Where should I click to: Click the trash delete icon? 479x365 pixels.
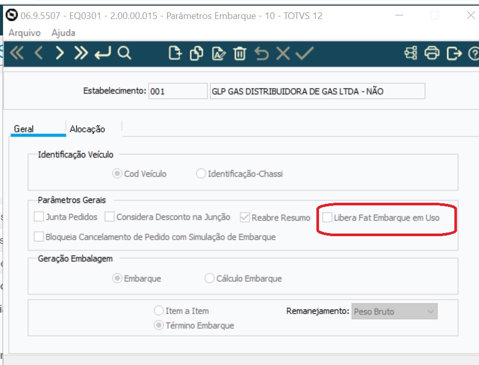coord(240,53)
